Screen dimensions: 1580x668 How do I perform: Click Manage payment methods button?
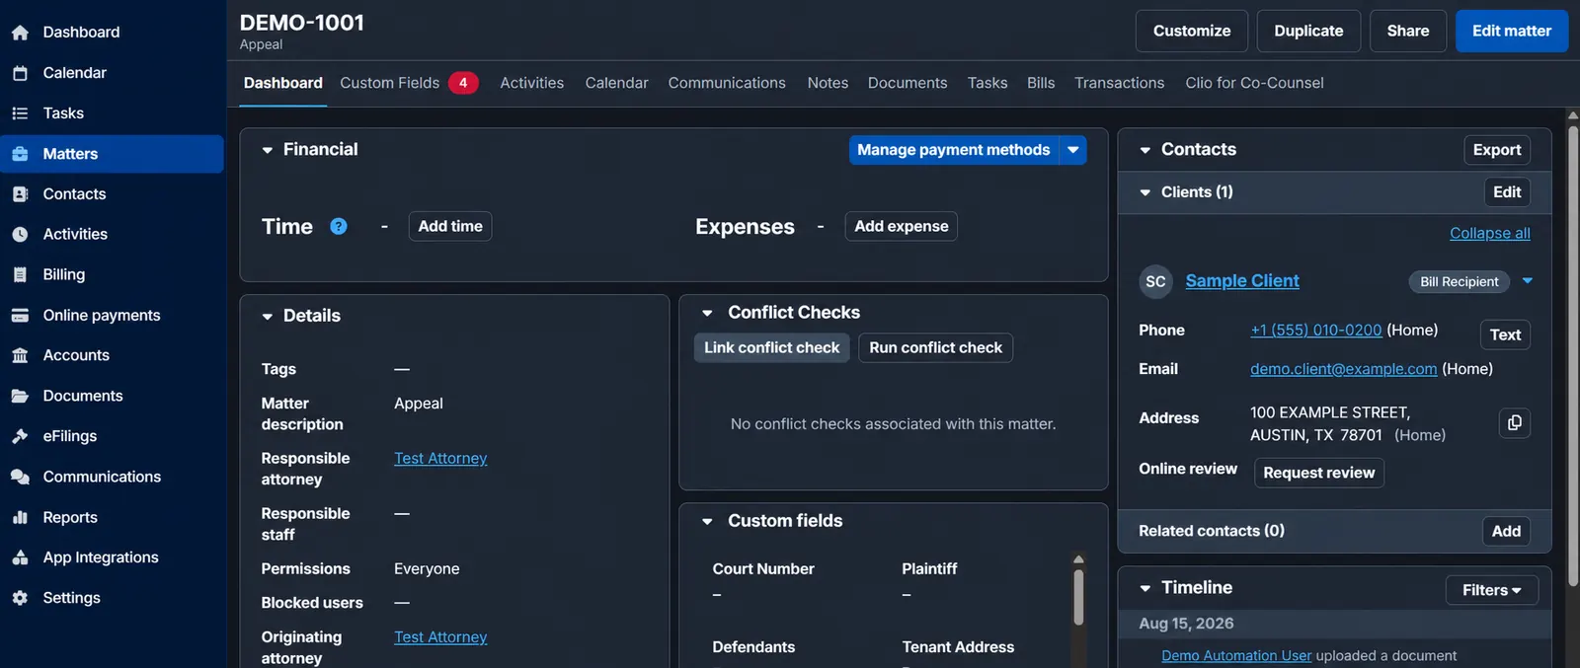click(954, 150)
